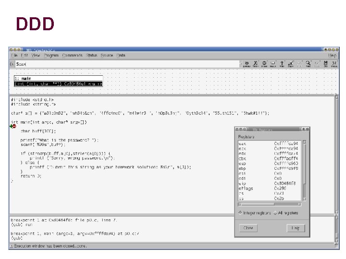Image resolution: width=346 pixels, height=259 pixels.
Task: Click the Registers list scroll-down arrow
Action: [x=305, y=199]
